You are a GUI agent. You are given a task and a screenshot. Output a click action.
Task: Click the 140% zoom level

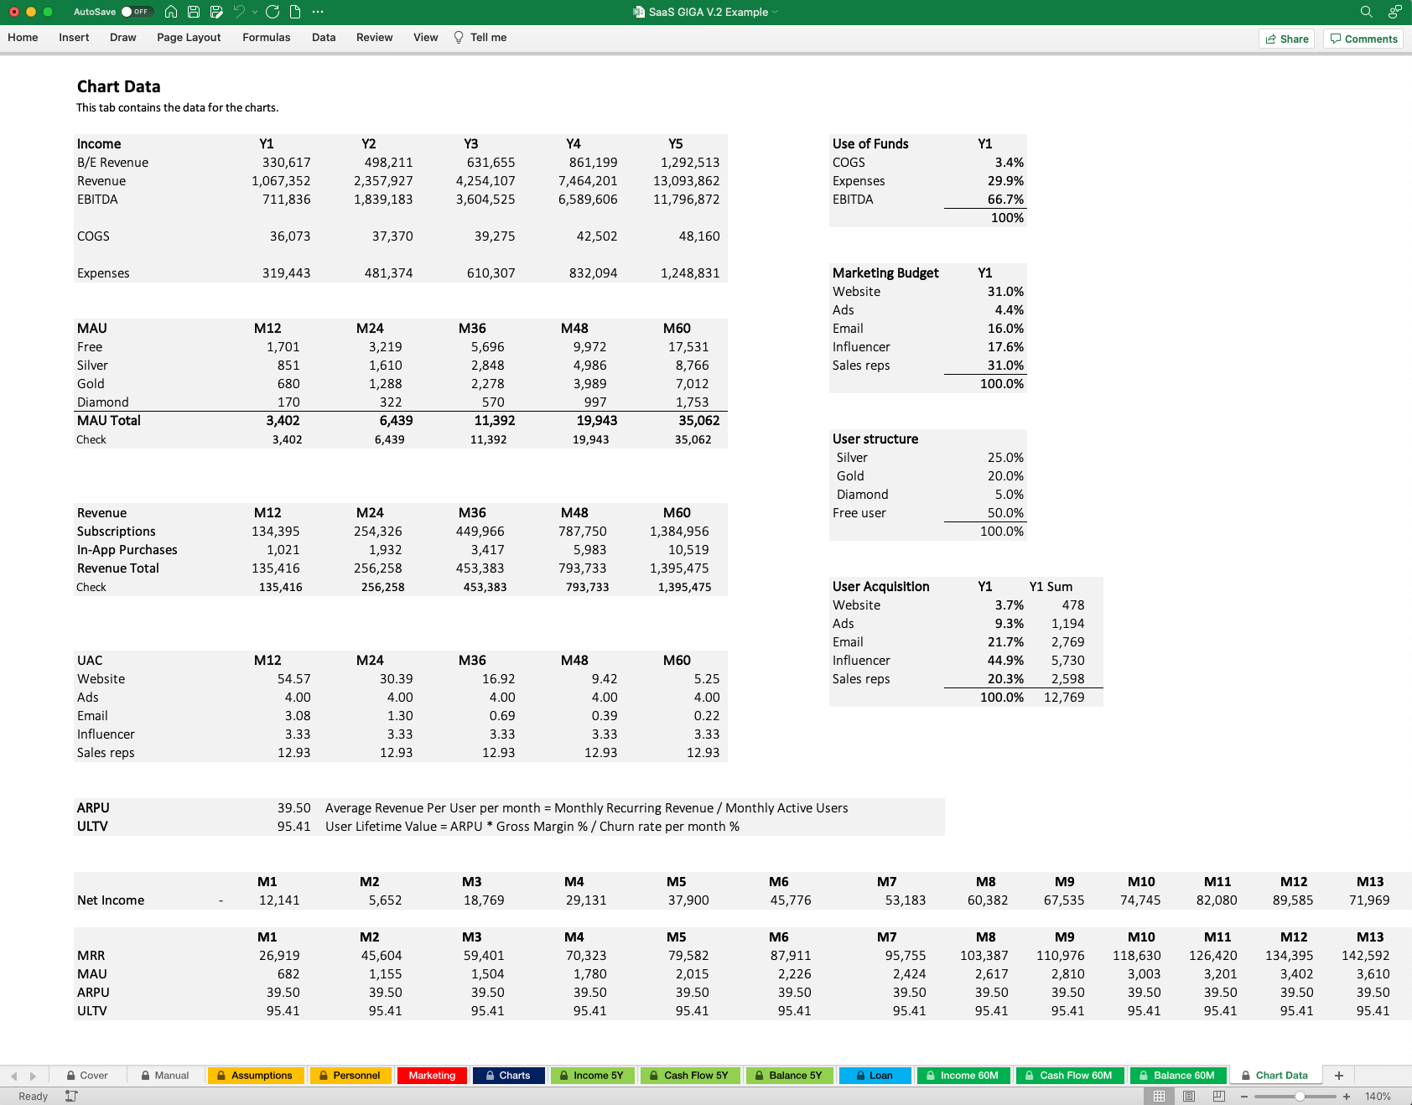[1378, 1097]
